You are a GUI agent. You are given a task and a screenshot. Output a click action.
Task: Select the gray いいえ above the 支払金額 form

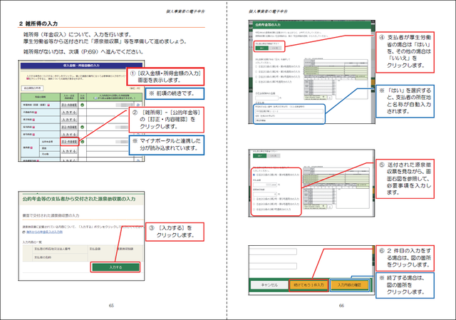pos(274,156)
